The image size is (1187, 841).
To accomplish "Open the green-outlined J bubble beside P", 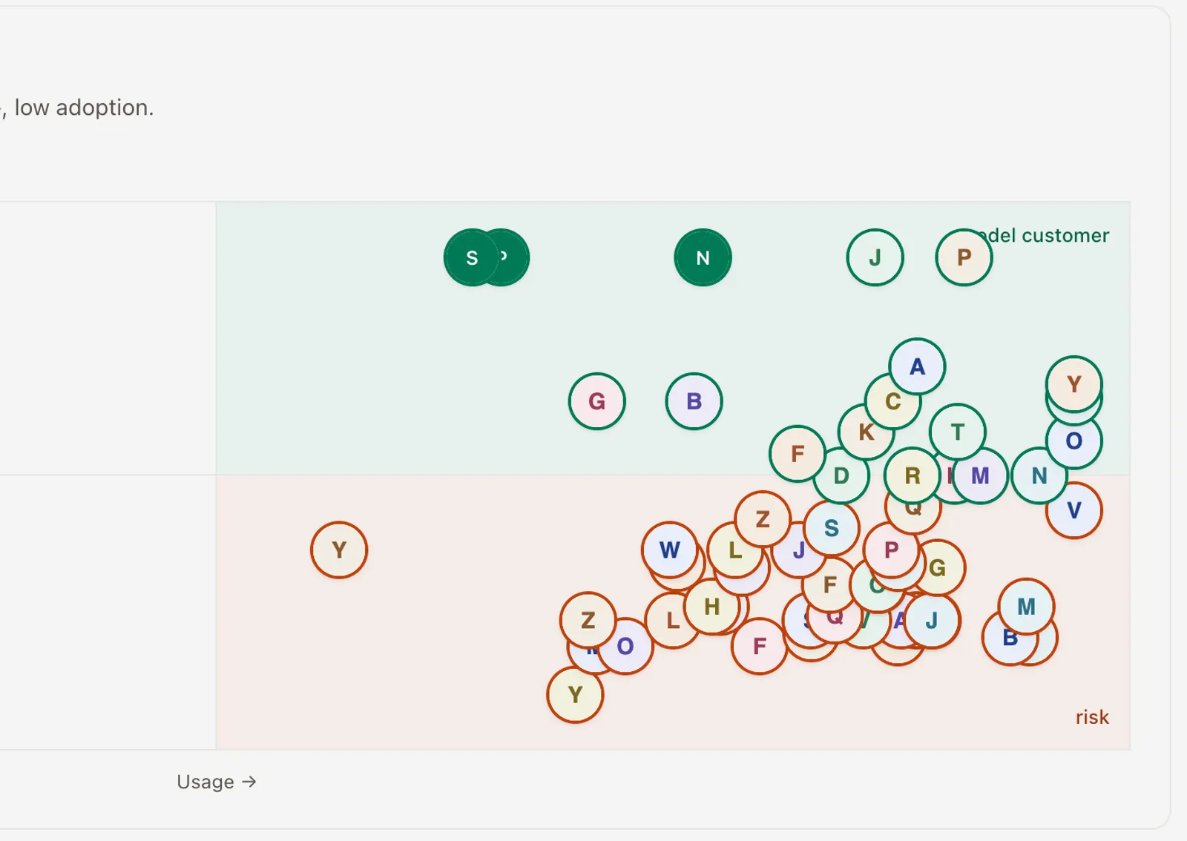I will (875, 257).
